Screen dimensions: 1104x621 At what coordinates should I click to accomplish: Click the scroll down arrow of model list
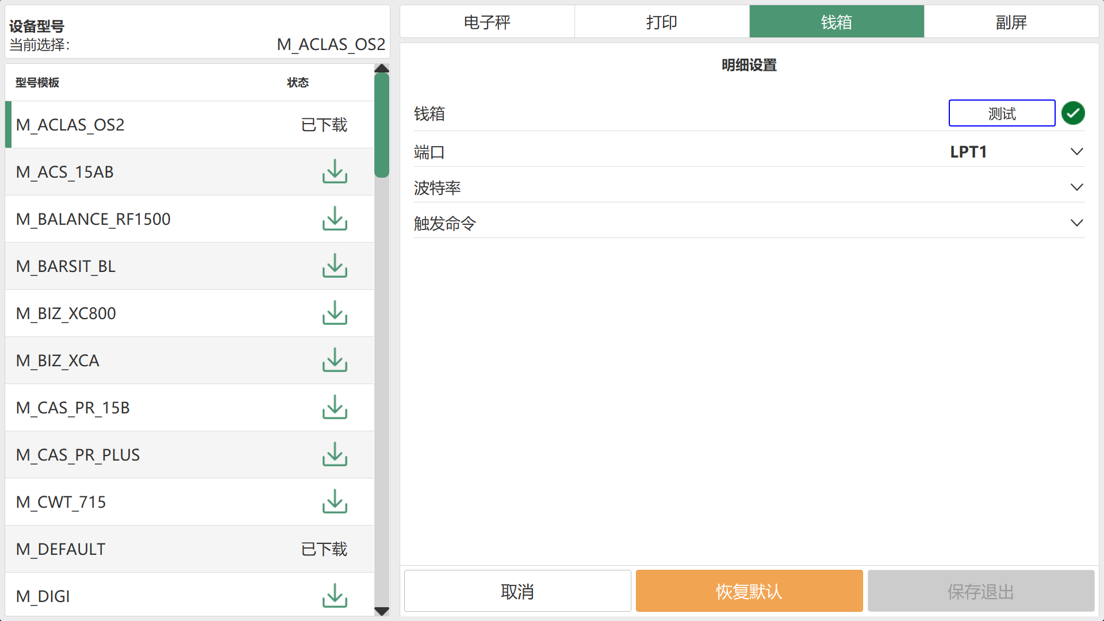click(382, 611)
